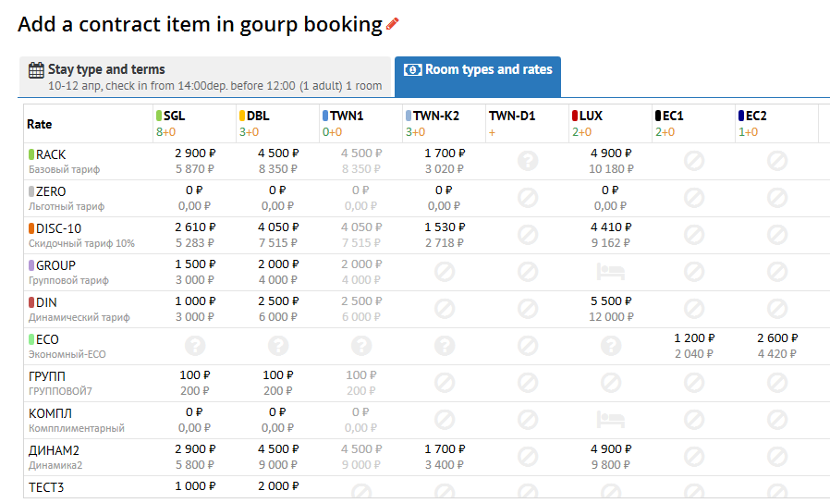This screenshot has width=830, height=503.
Task: Pick the ДИНАМ2 rate price for LUX room
Action: (610, 448)
